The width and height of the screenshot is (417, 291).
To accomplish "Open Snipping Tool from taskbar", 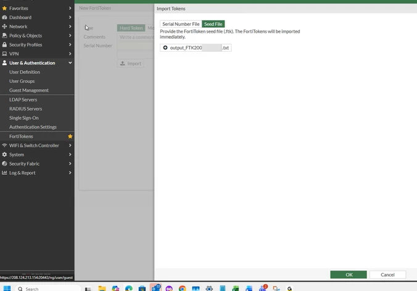I will pos(276,289).
